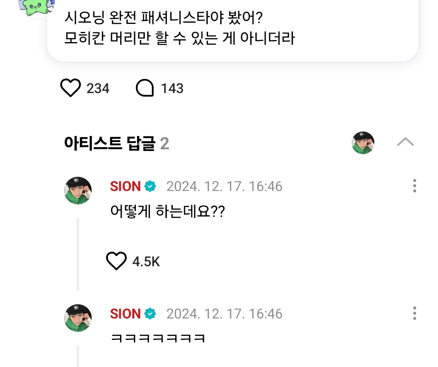
Task: Open options menu for second SION reply
Action: point(414,313)
